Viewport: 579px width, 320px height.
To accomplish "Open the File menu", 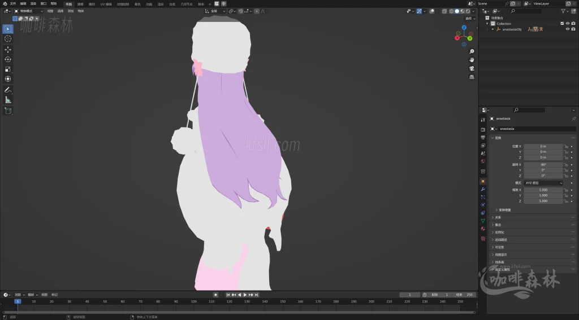I will (x=13, y=4).
